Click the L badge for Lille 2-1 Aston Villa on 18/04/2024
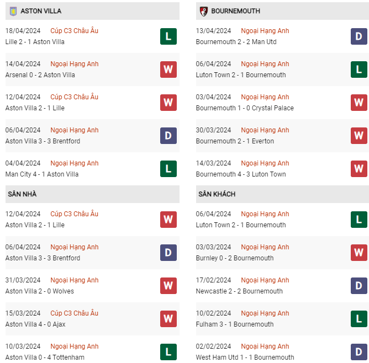369x363 pixels. 168,36
